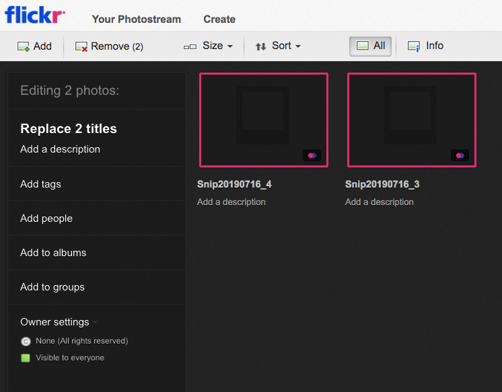The image size is (502, 392).
Task: Click the Flickr logo
Action: 35,15
